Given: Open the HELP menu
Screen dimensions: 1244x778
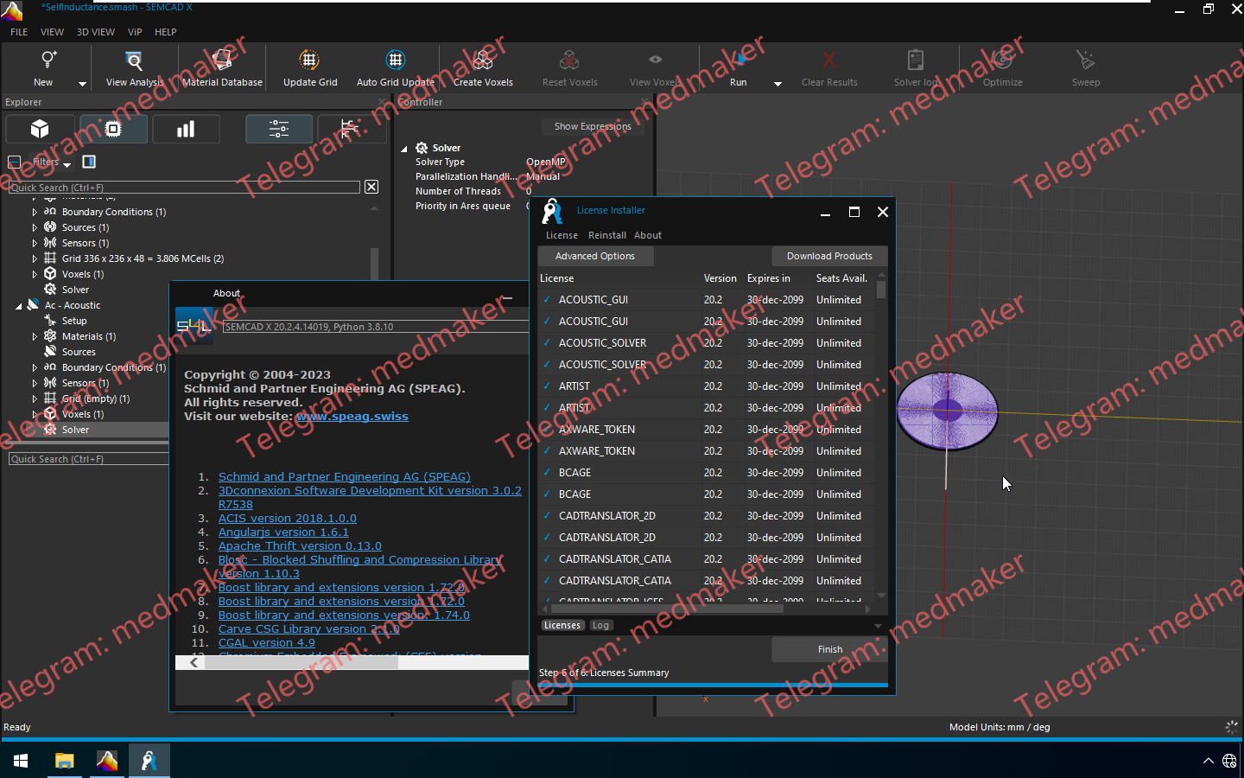Looking at the screenshot, I should (x=165, y=32).
